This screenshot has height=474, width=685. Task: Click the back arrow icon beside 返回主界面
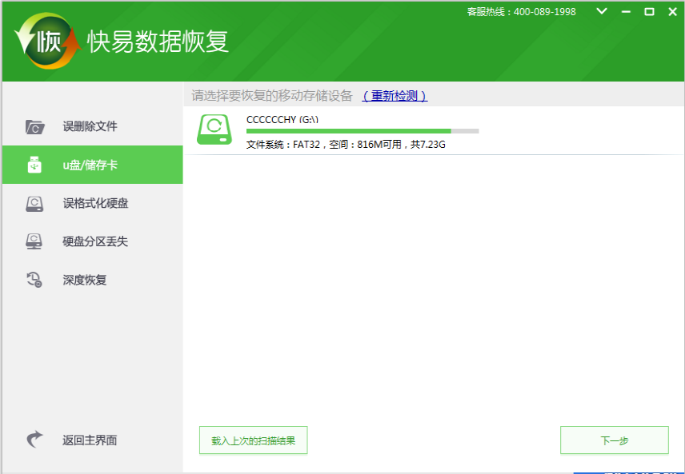click(34, 440)
